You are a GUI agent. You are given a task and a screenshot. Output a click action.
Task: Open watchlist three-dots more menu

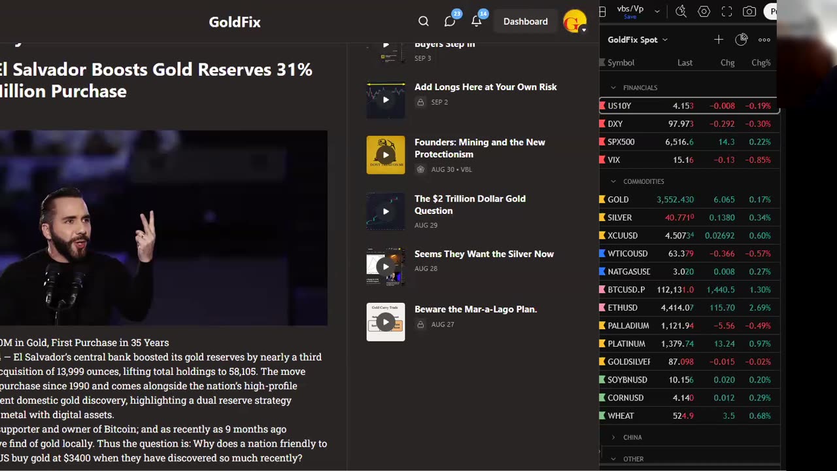(x=764, y=40)
